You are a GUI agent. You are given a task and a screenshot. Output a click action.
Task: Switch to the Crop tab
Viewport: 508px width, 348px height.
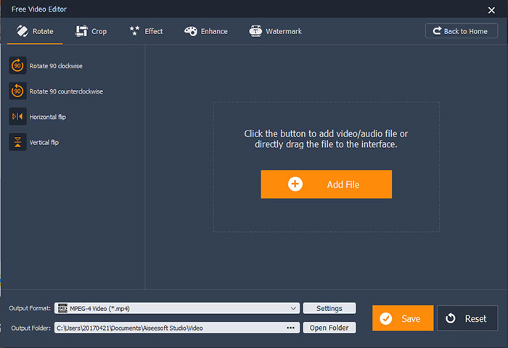click(x=91, y=31)
